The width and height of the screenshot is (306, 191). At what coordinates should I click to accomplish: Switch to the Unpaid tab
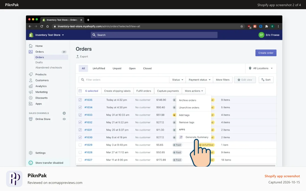point(117,68)
